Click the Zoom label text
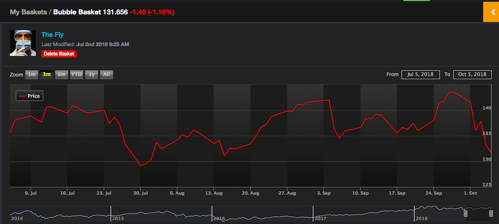This screenshot has height=224, width=499. click(x=17, y=75)
